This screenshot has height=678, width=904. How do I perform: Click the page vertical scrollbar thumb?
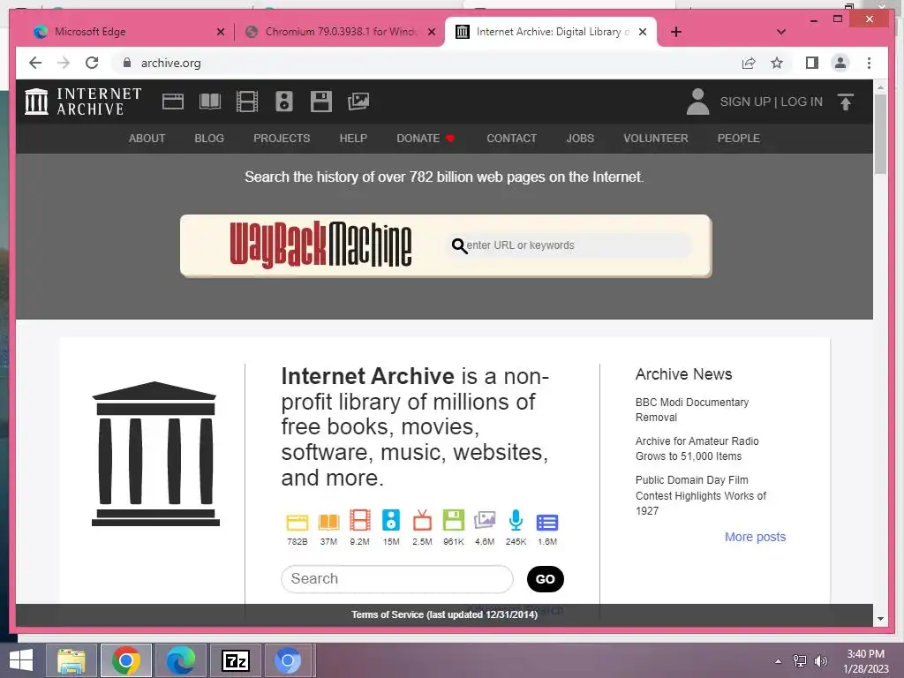click(880, 134)
